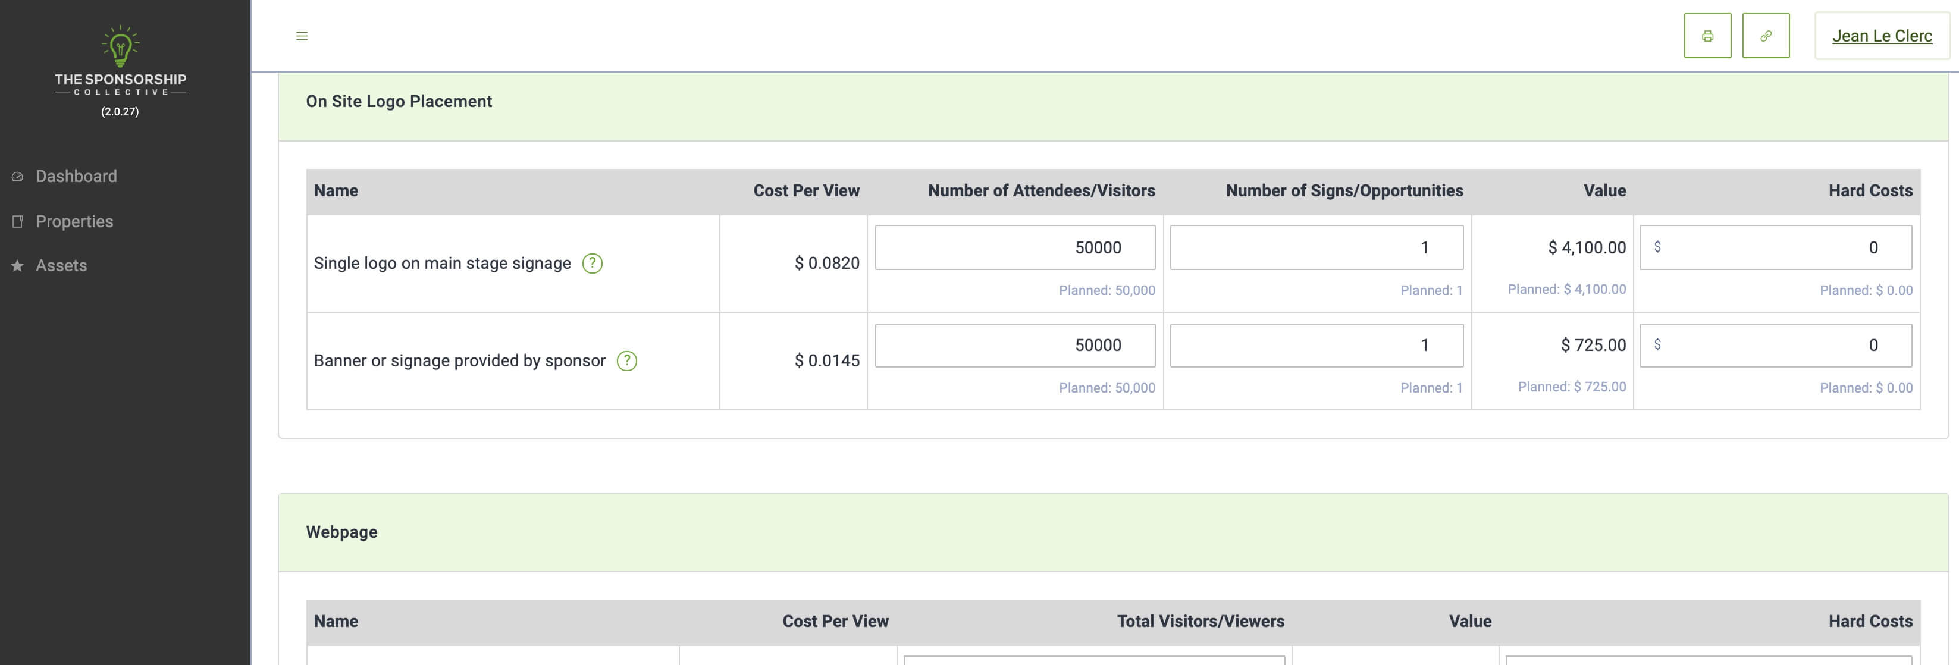Click the Number of Attendees/Visitors column header

pyautogui.click(x=1041, y=191)
